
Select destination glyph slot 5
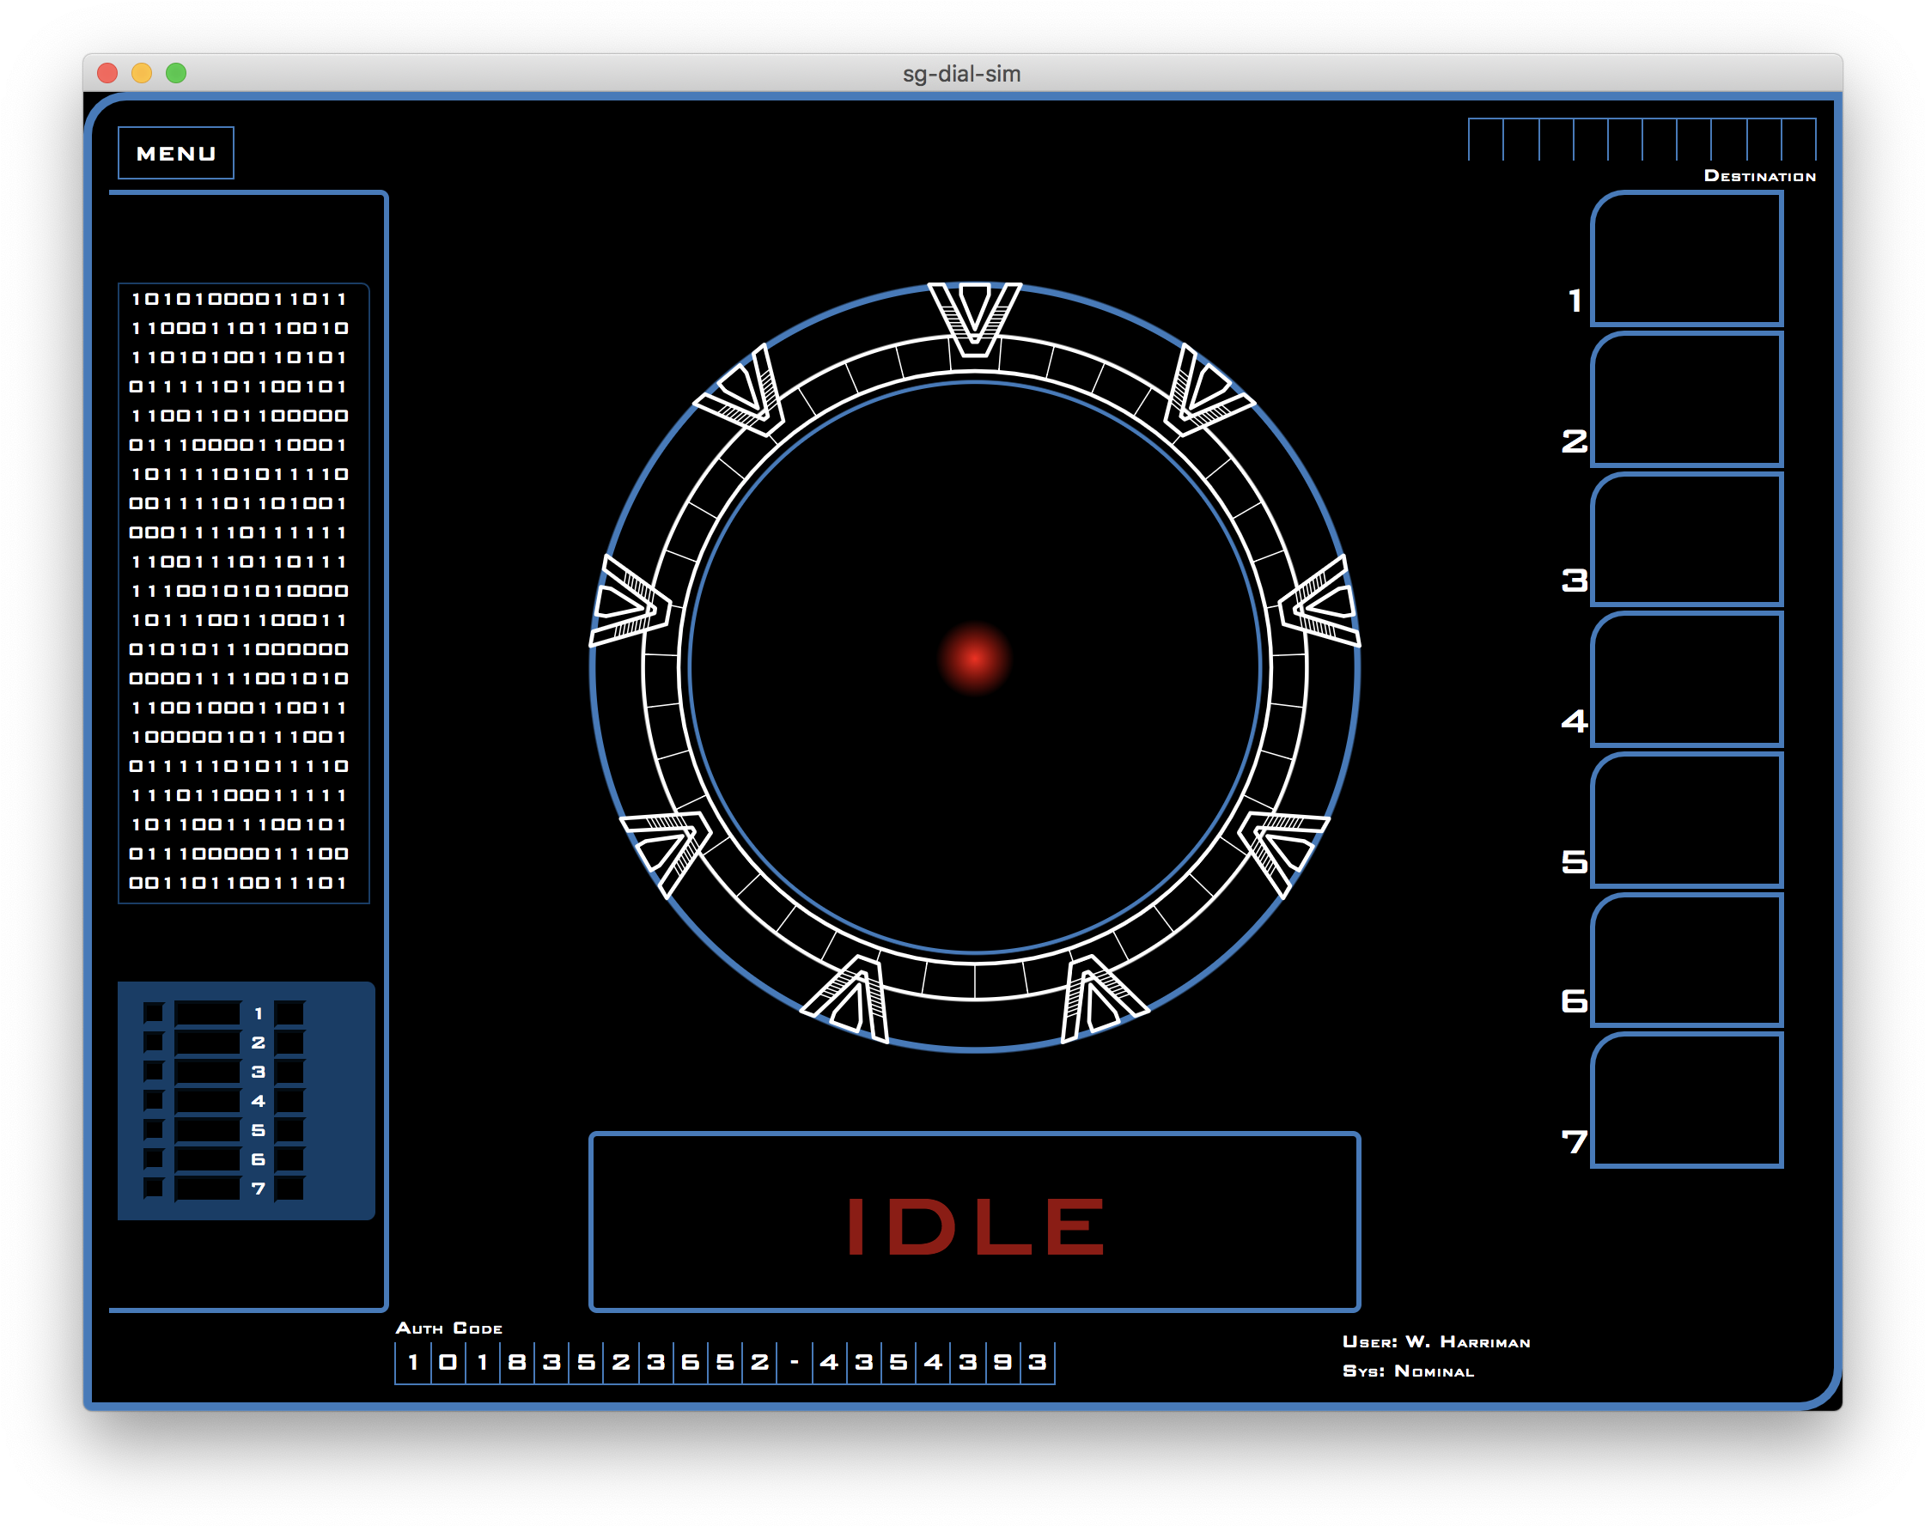pos(1686,819)
